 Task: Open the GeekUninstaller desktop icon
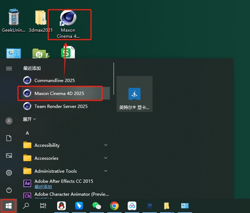[x=13, y=22]
